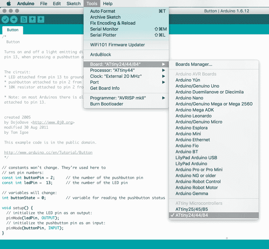The image size is (269, 249).
Task: Open the Help menu
Action: [x=108, y=3]
